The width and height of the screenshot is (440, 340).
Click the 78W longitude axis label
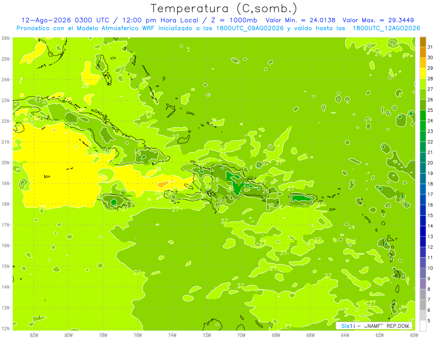(103, 335)
